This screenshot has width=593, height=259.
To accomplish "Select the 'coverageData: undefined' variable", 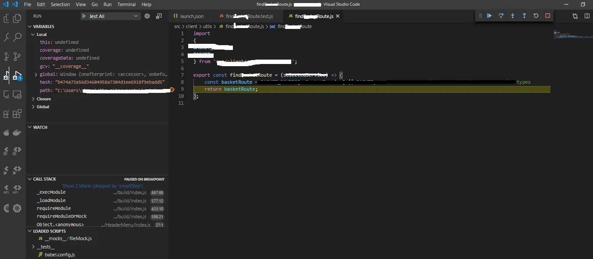I will coord(97,58).
